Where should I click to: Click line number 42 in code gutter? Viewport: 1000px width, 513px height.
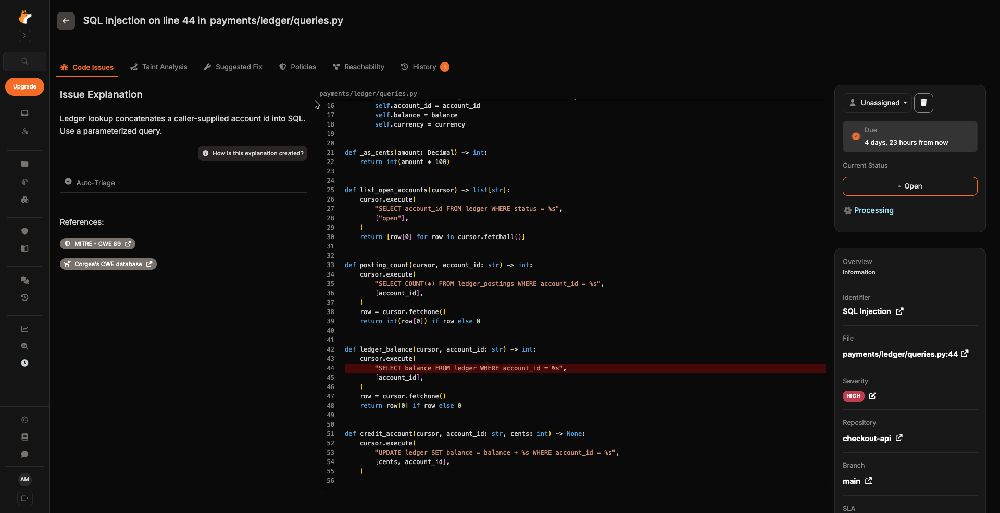[x=330, y=349]
